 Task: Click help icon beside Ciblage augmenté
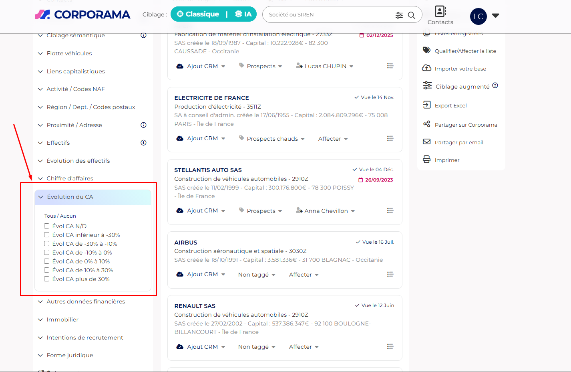(x=495, y=85)
